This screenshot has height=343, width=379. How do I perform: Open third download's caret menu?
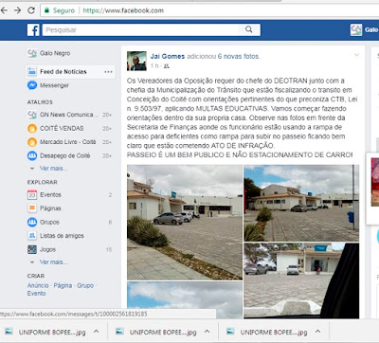point(317,332)
